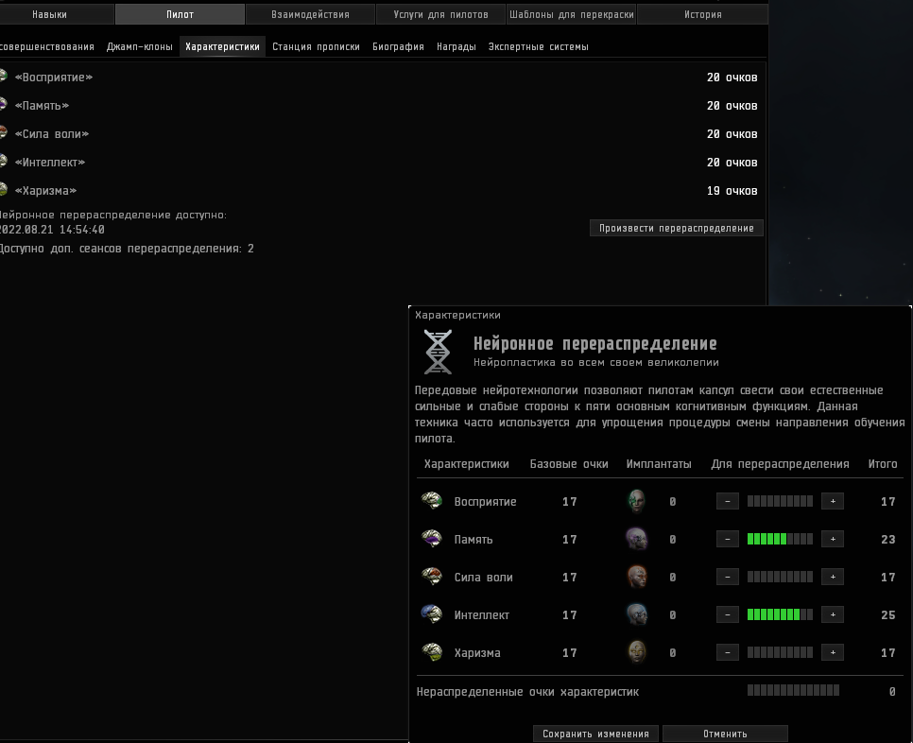This screenshot has height=743, width=913.
Task: Click the Сила воли empty allocation bar
Action: point(781,577)
